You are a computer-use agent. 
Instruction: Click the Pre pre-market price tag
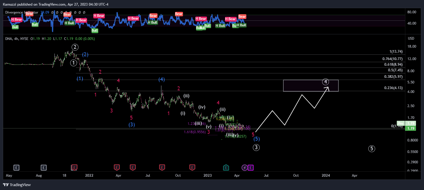401,123
